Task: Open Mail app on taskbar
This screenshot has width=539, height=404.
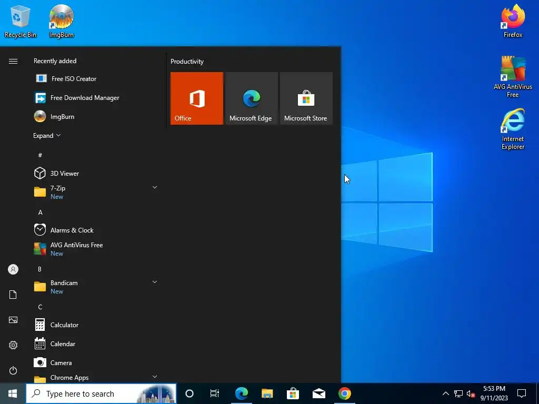Action: (x=319, y=393)
